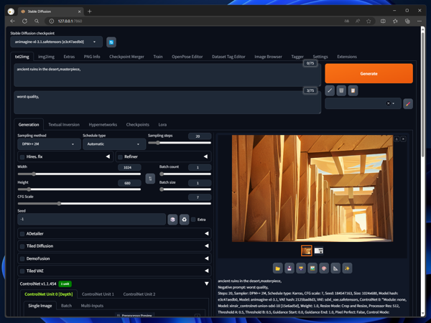Tick the Extra seed checkbox
Image resolution: width=431 pixels, height=323 pixels.
[x=193, y=220]
